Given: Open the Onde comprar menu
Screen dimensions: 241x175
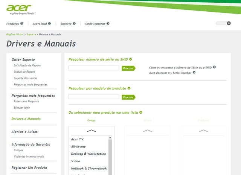Looking at the screenshot, I should (95, 24).
